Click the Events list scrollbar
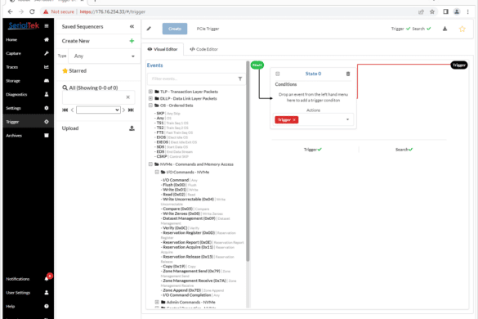The height and width of the screenshot is (319, 478). coord(248,161)
